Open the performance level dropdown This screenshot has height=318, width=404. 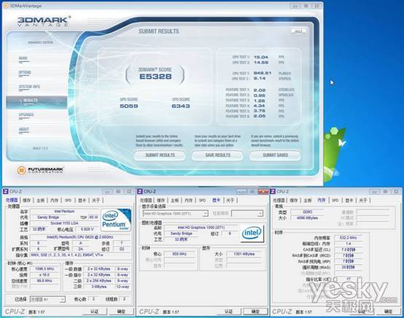click(247, 214)
